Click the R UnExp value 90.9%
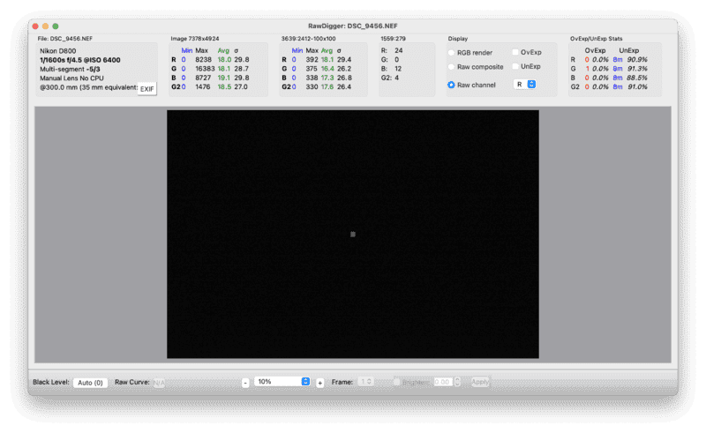The height and width of the screenshot is (433, 706). [x=637, y=59]
